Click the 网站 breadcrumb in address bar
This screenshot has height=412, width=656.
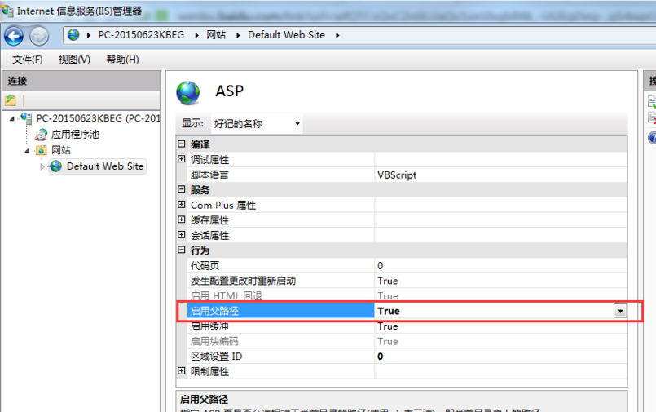pyautogui.click(x=216, y=35)
